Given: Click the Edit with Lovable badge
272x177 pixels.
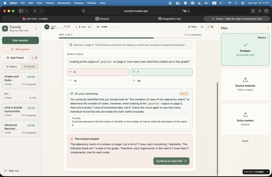Looking at the screenshot, I should coord(254,172).
